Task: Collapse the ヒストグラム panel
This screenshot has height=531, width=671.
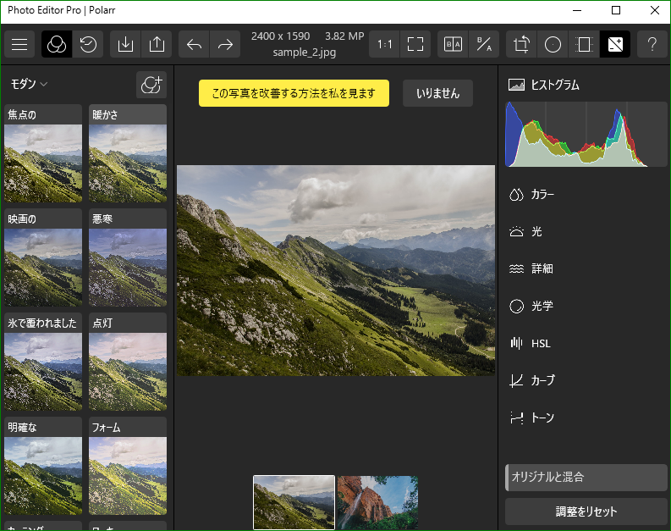Action: (543, 85)
